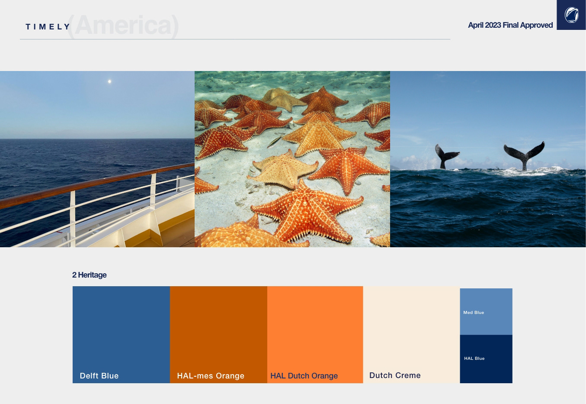Click the faded (America) title text
Screen dimensions: 586x404
123,26
